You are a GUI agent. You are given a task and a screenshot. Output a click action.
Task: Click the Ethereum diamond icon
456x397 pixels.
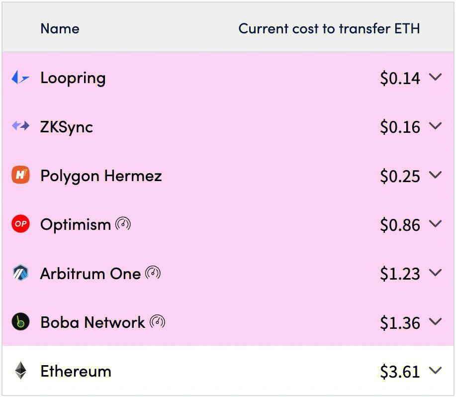tap(20, 371)
